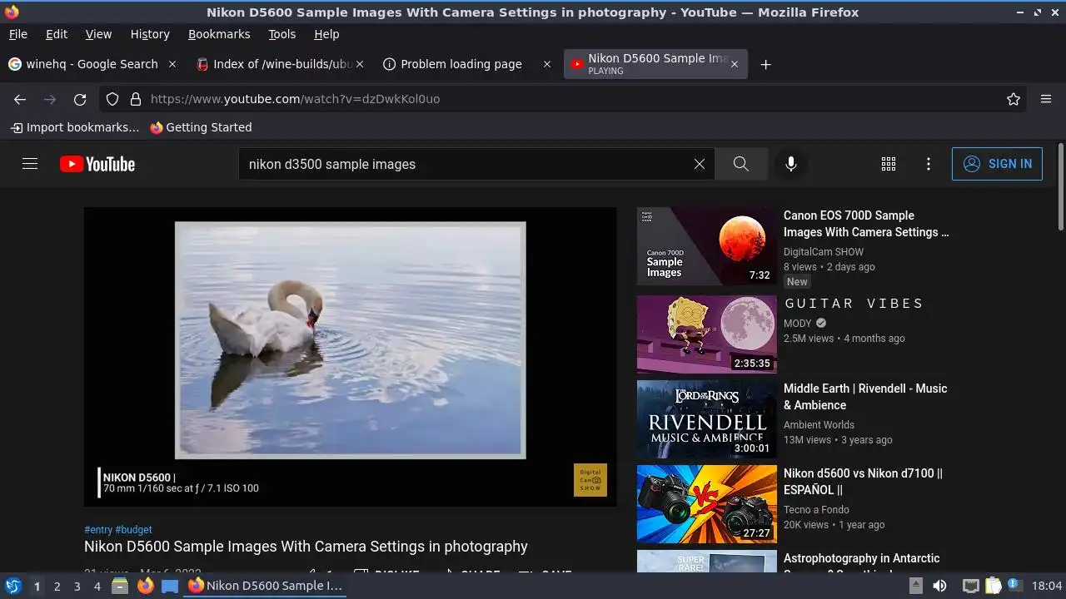Click the video player to pause

pyautogui.click(x=350, y=356)
